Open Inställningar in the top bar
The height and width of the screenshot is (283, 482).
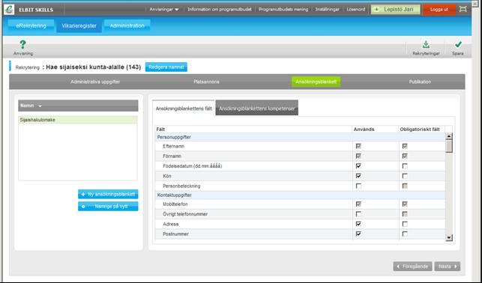point(327,10)
